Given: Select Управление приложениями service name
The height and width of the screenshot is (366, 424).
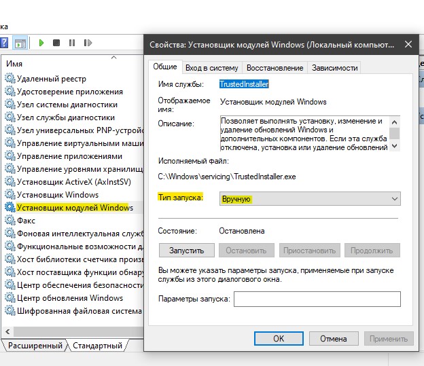Looking at the screenshot, I should point(69,156).
